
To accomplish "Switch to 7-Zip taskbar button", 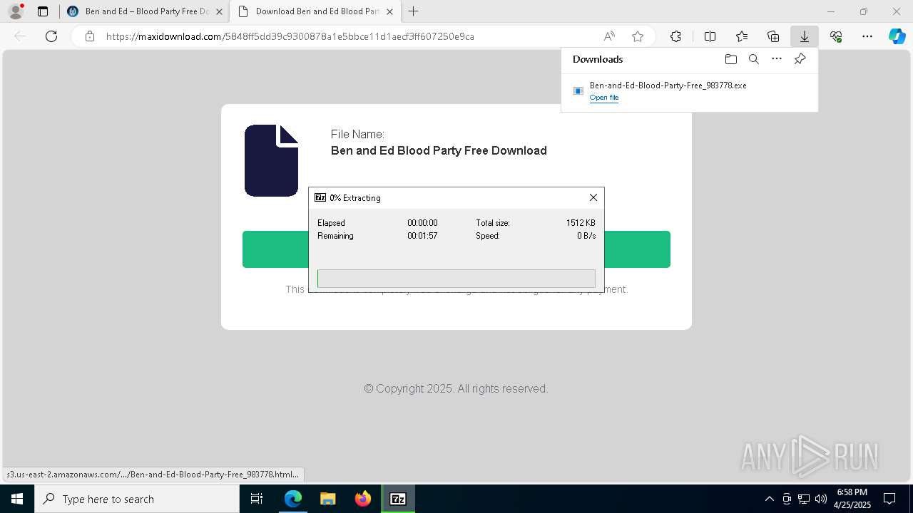I will tap(398, 499).
